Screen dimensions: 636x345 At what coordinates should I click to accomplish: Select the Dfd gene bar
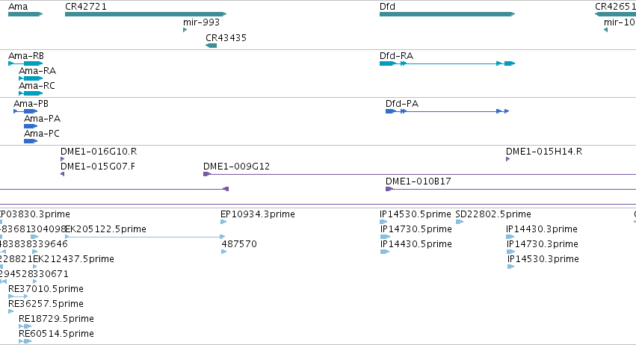(x=447, y=14)
